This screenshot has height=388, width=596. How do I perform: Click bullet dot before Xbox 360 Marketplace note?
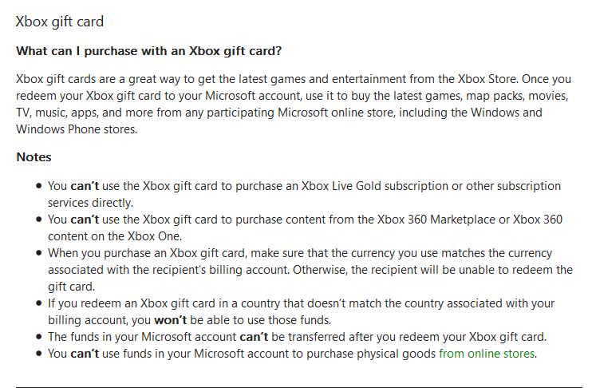[x=38, y=220]
